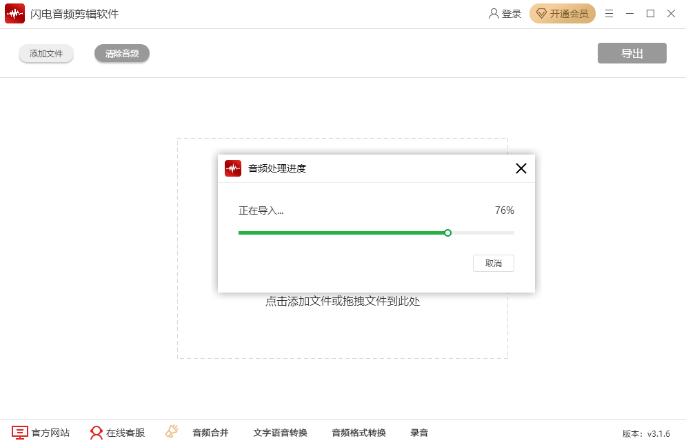This screenshot has width=686, height=443.
Task: Cancel the import with 取消 button
Action: tap(493, 264)
